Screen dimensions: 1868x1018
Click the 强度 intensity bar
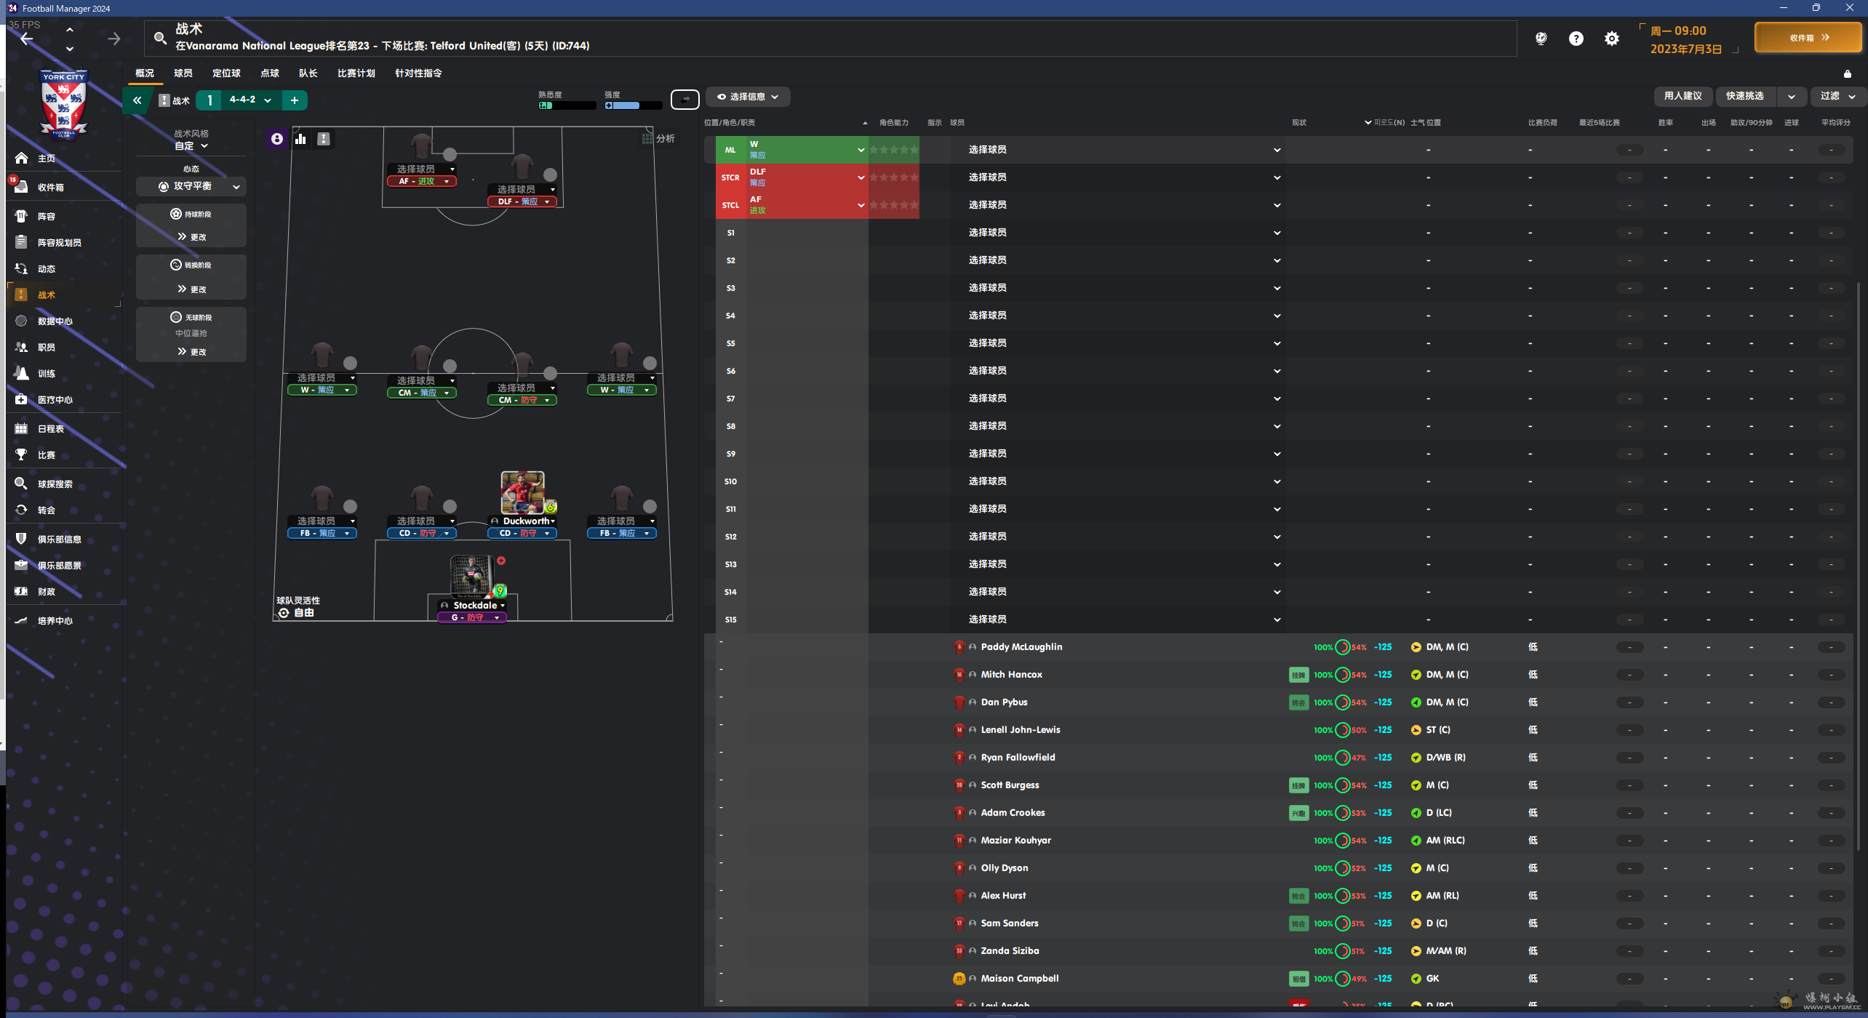pyautogui.click(x=633, y=105)
